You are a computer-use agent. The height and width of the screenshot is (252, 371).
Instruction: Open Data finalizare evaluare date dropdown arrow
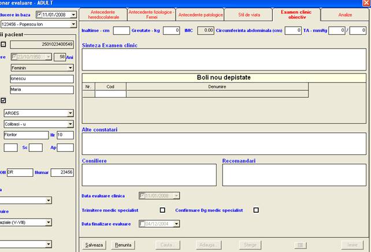(x=176, y=224)
